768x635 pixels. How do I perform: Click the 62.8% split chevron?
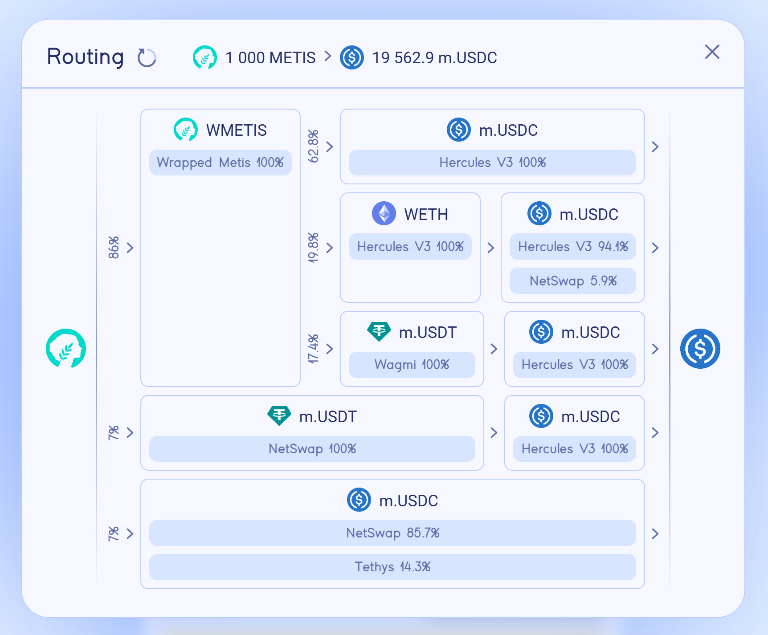coord(330,147)
